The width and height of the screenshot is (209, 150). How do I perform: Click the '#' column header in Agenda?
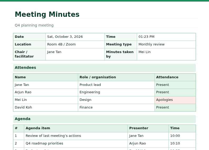(x=19, y=128)
